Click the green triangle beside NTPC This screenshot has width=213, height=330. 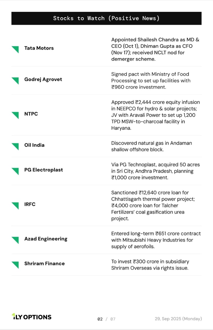pyautogui.click(x=16, y=115)
